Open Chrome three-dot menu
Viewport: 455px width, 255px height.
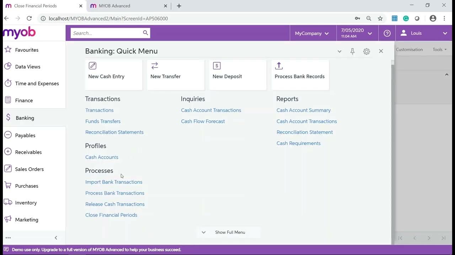[x=444, y=18]
